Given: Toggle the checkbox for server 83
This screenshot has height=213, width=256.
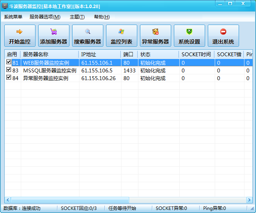Looking at the screenshot, I should [8, 70].
